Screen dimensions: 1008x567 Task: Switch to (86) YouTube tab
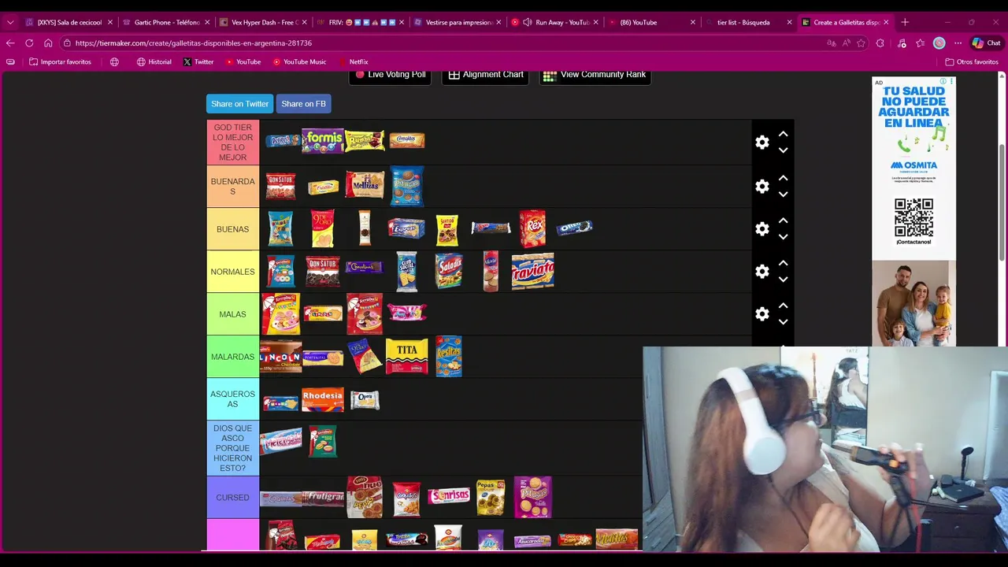[x=650, y=22]
